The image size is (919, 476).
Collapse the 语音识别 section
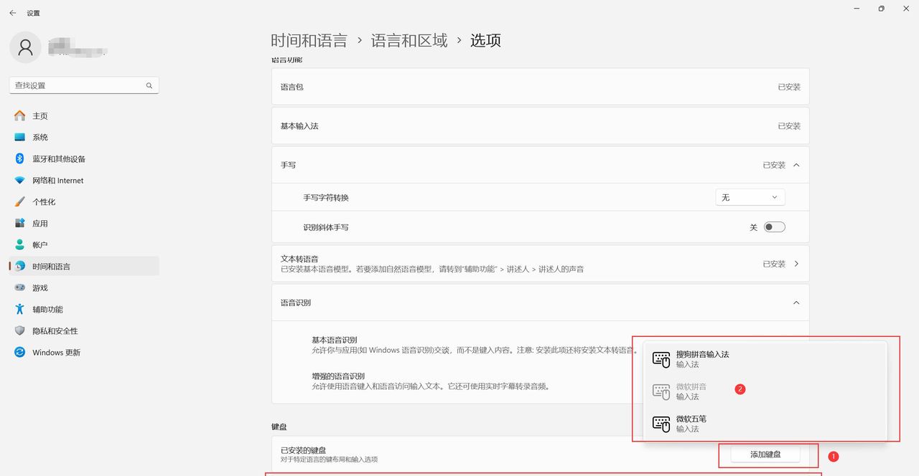[796, 303]
